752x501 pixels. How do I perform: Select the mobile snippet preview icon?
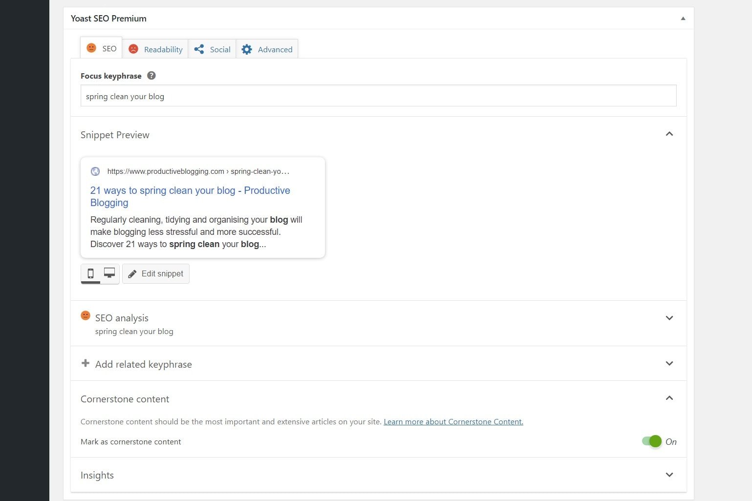point(90,273)
